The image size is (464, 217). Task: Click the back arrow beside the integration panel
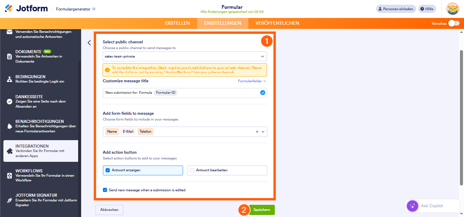pyautogui.click(x=89, y=43)
